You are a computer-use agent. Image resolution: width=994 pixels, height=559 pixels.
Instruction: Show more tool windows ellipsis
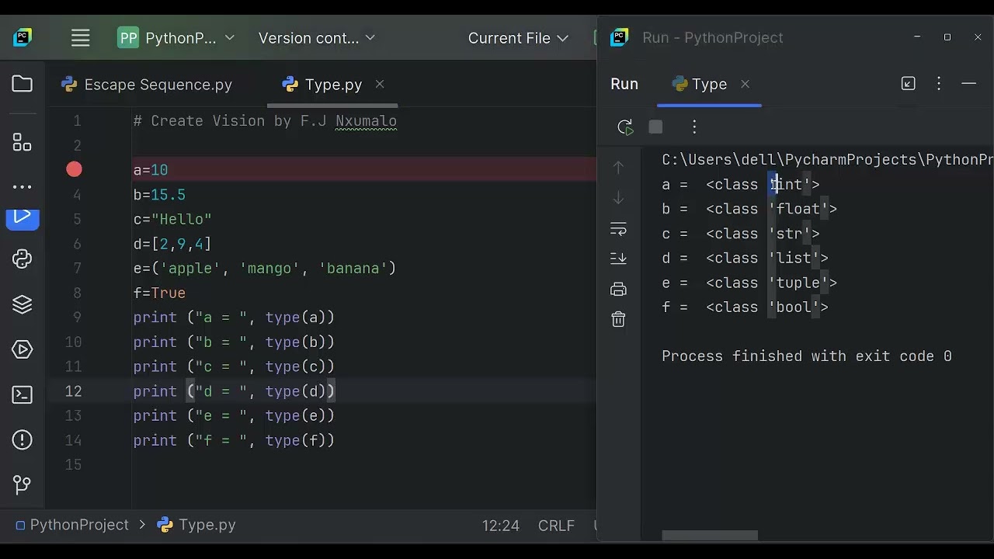23,187
